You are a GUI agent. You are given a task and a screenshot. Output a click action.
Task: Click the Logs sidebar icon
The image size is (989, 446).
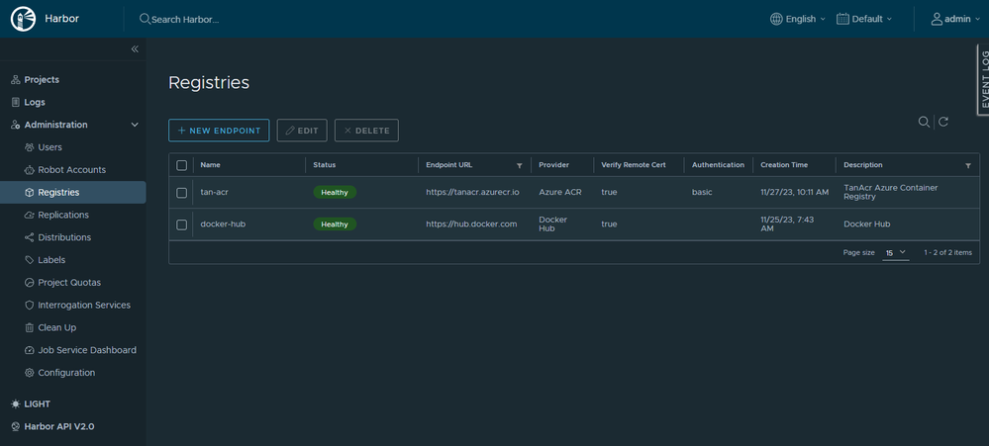pyautogui.click(x=16, y=102)
